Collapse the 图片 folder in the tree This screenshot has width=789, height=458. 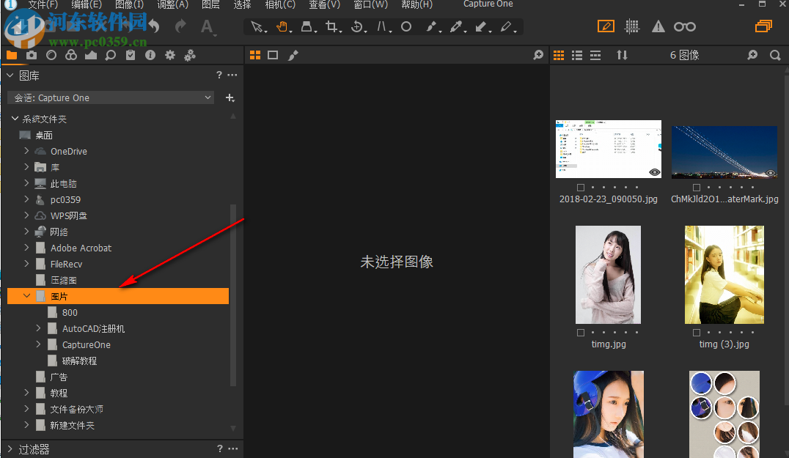click(x=27, y=295)
